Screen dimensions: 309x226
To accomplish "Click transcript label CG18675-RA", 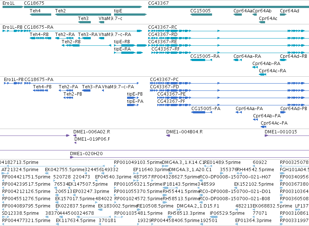I will point(38,27).
